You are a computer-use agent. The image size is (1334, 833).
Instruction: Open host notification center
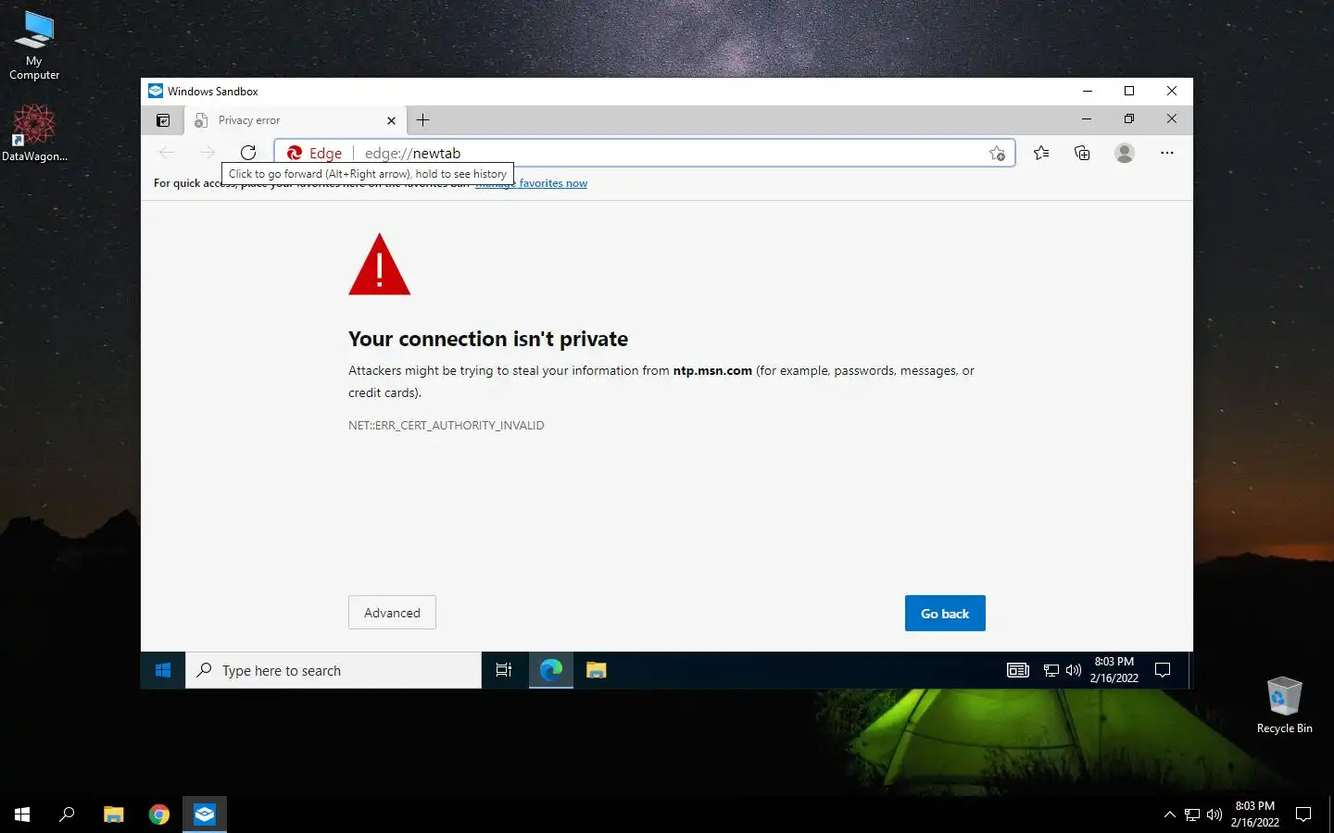coord(1303,814)
